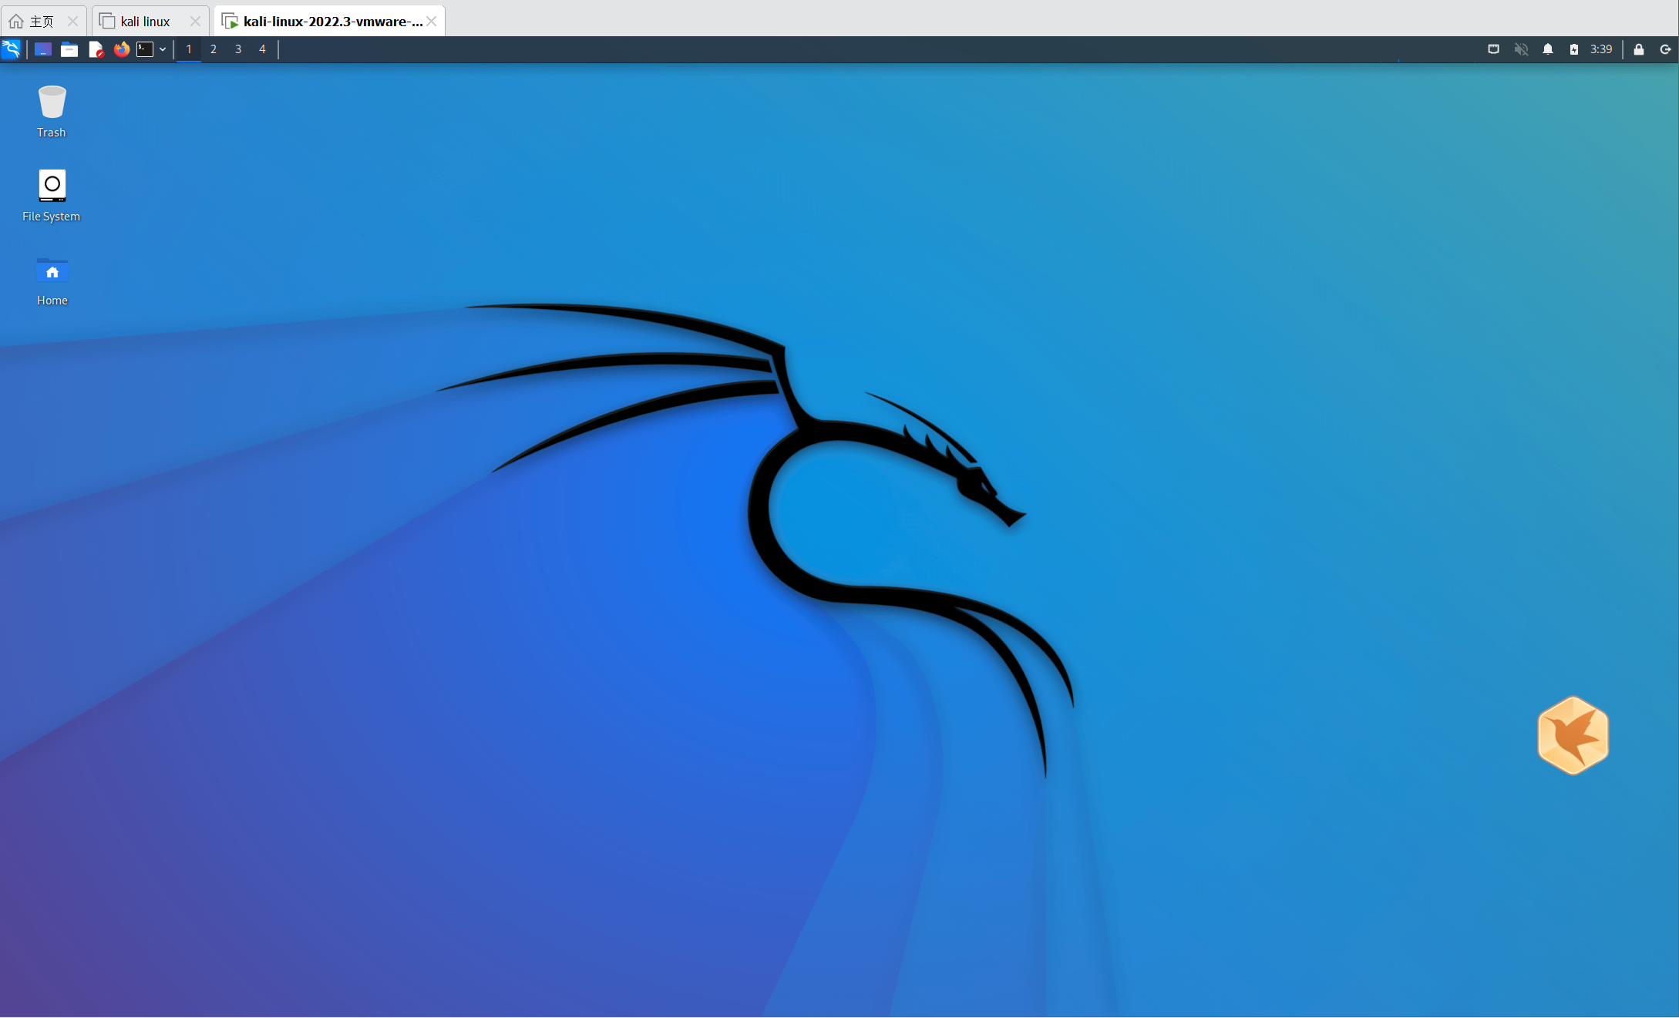Screen dimensions: 1679x1018
Task: Close the kali-linux-2022.3-vmware tab
Action: 432,21
